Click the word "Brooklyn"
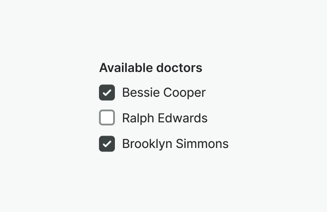 (x=147, y=144)
